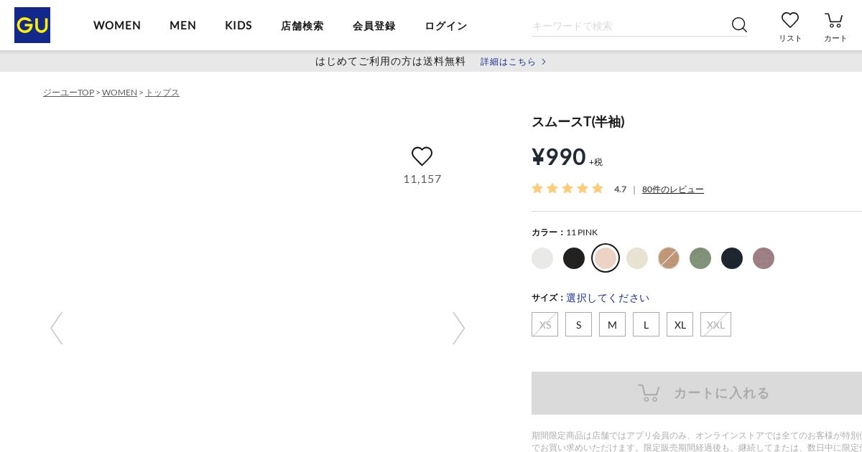
Task: Open WOMEN navigation menu
Action: point(117,25)
